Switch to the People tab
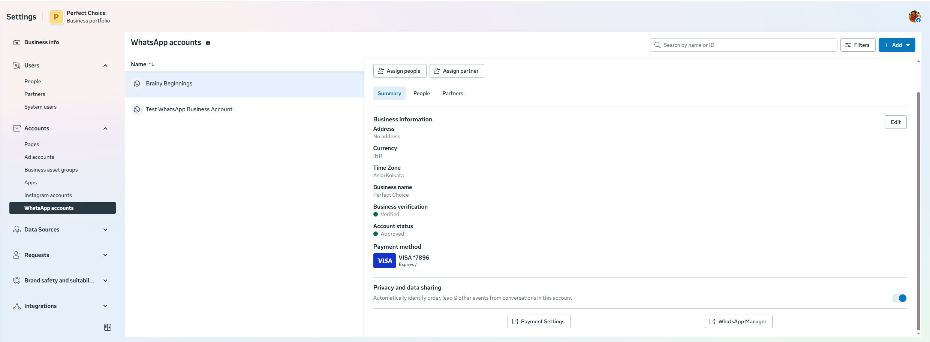 tap(422, 93)
